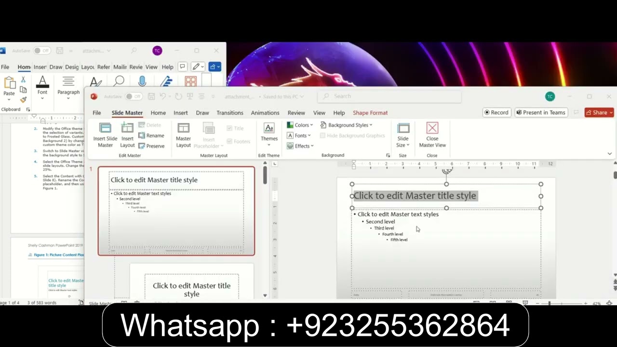Image resolution: width=617 pixels, height=347 pixels.
Task: Open PowerPoint comments pane icon
Action: [x=576, y=112]
